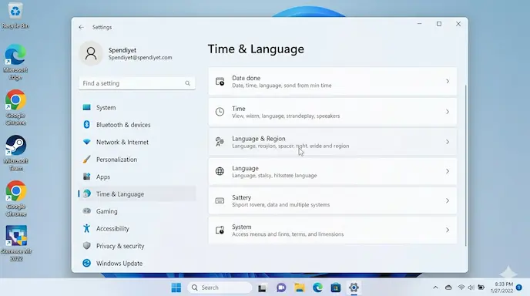Screen dimensions: 530x296
Task: Open the Apps category label
Action: point(103,177)
